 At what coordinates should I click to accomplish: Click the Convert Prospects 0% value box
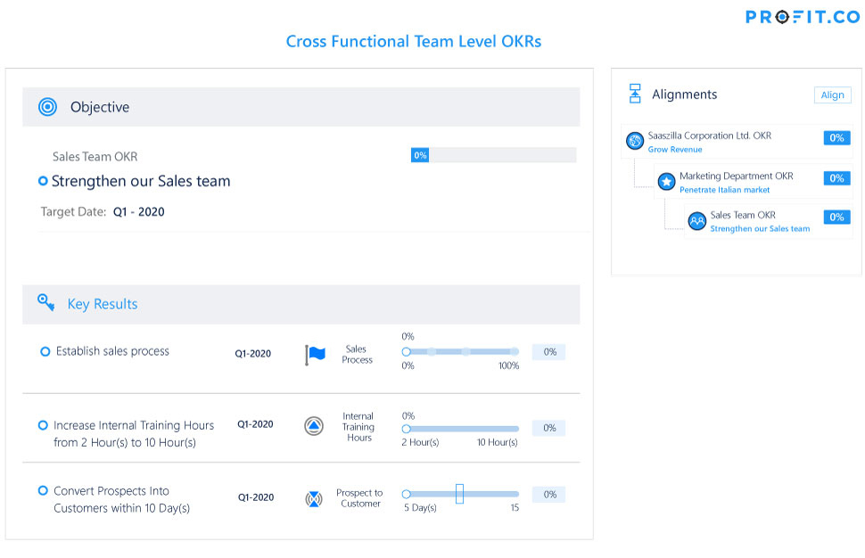click(549, 495)
